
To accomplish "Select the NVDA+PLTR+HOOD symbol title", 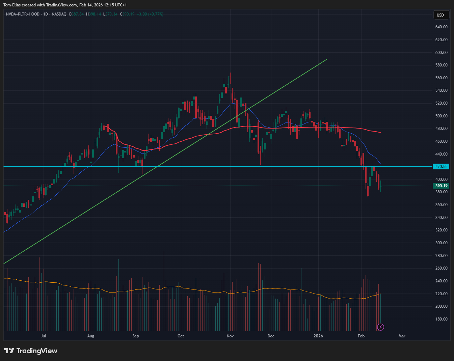I will click(x=23, y=14).
